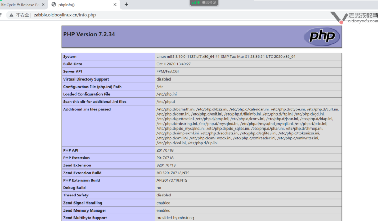
Task: Click the oldboyedu logo watermark
Action: pos(354,17)
